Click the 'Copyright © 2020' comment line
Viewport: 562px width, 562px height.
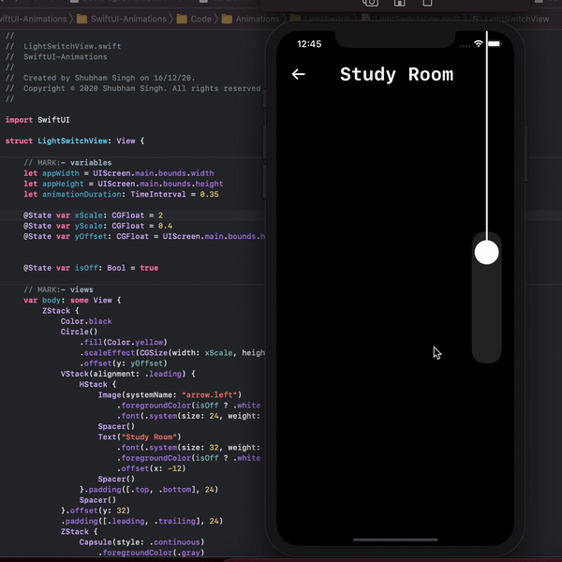tap(133, 88)
